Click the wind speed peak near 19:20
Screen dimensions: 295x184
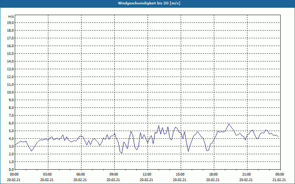(229, 124)
